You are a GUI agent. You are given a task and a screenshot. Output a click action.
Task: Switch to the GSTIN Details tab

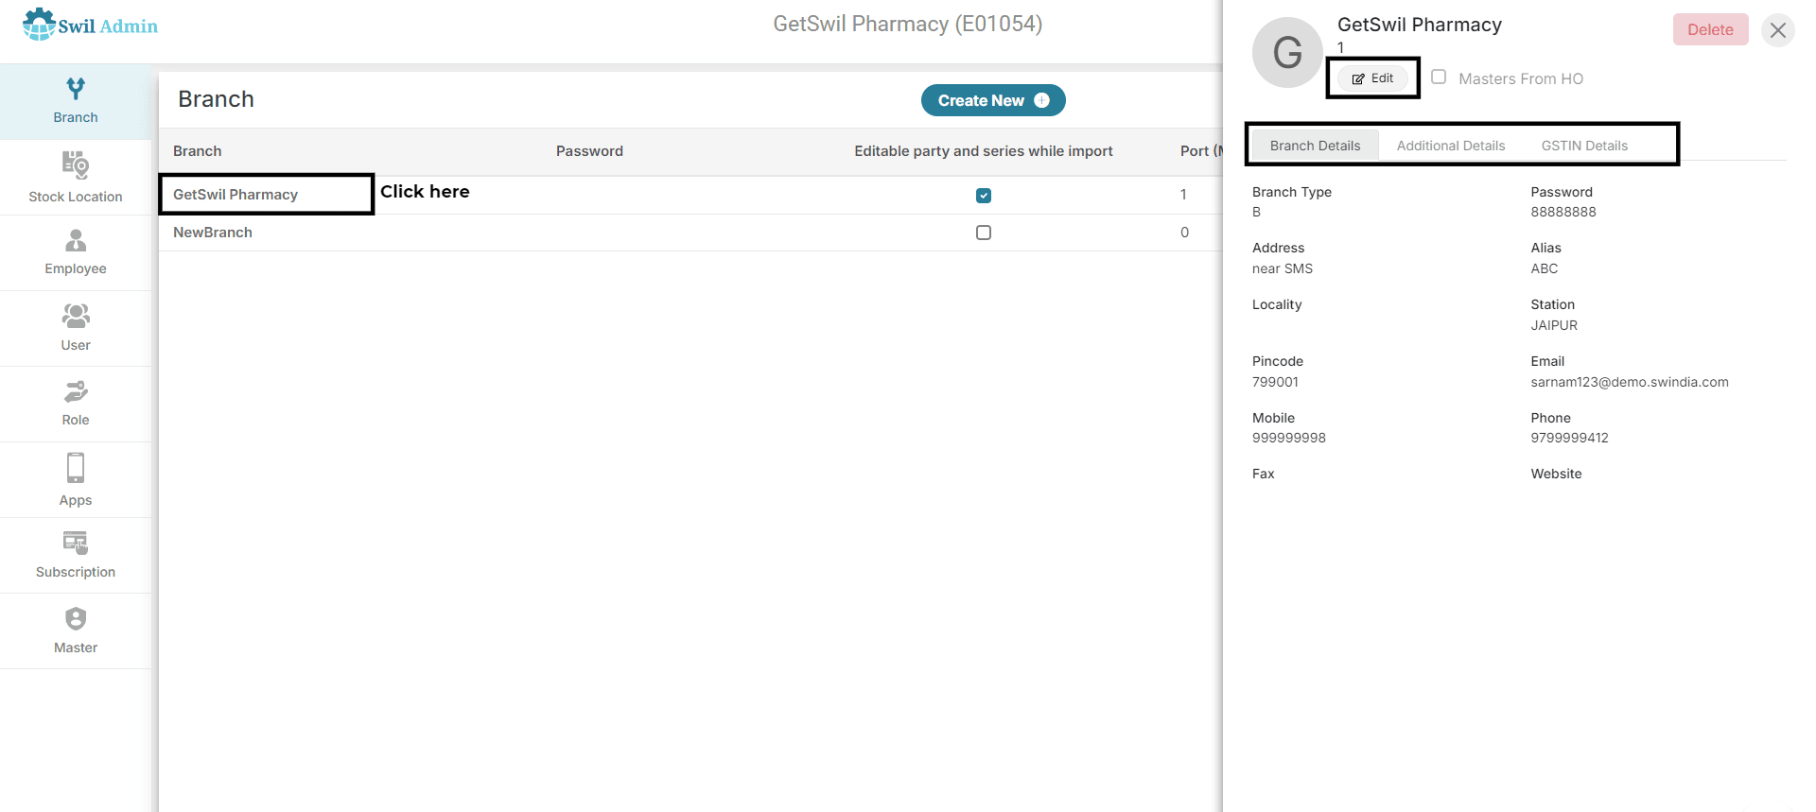(x=1584, y=146)
